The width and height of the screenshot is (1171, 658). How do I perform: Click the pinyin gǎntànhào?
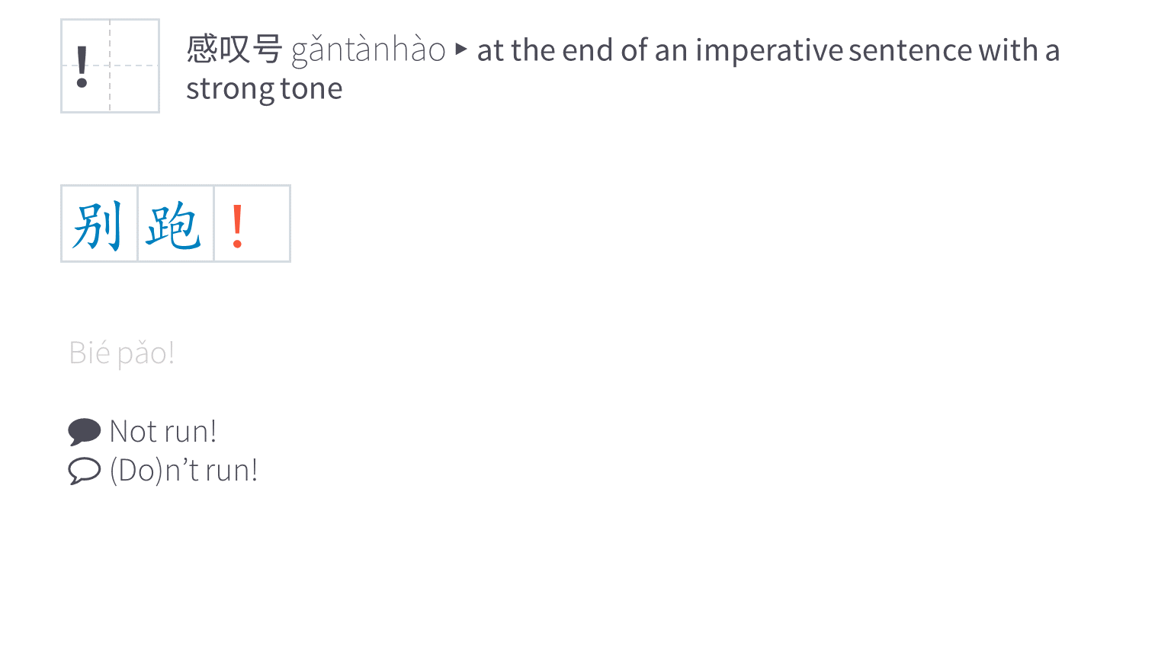[368, 50]
